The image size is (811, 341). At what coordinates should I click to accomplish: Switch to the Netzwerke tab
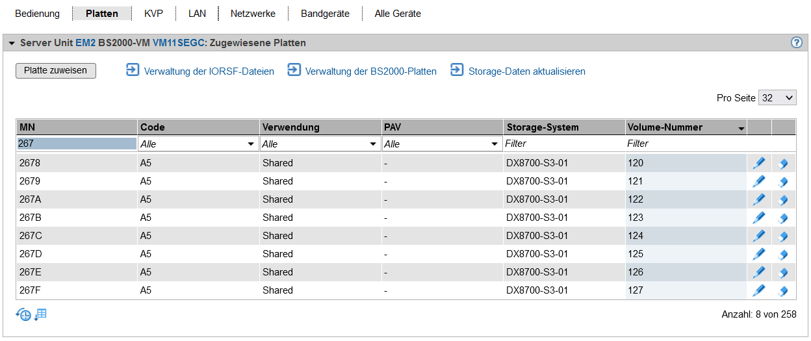pyautogui.click(x=253, y=14)
